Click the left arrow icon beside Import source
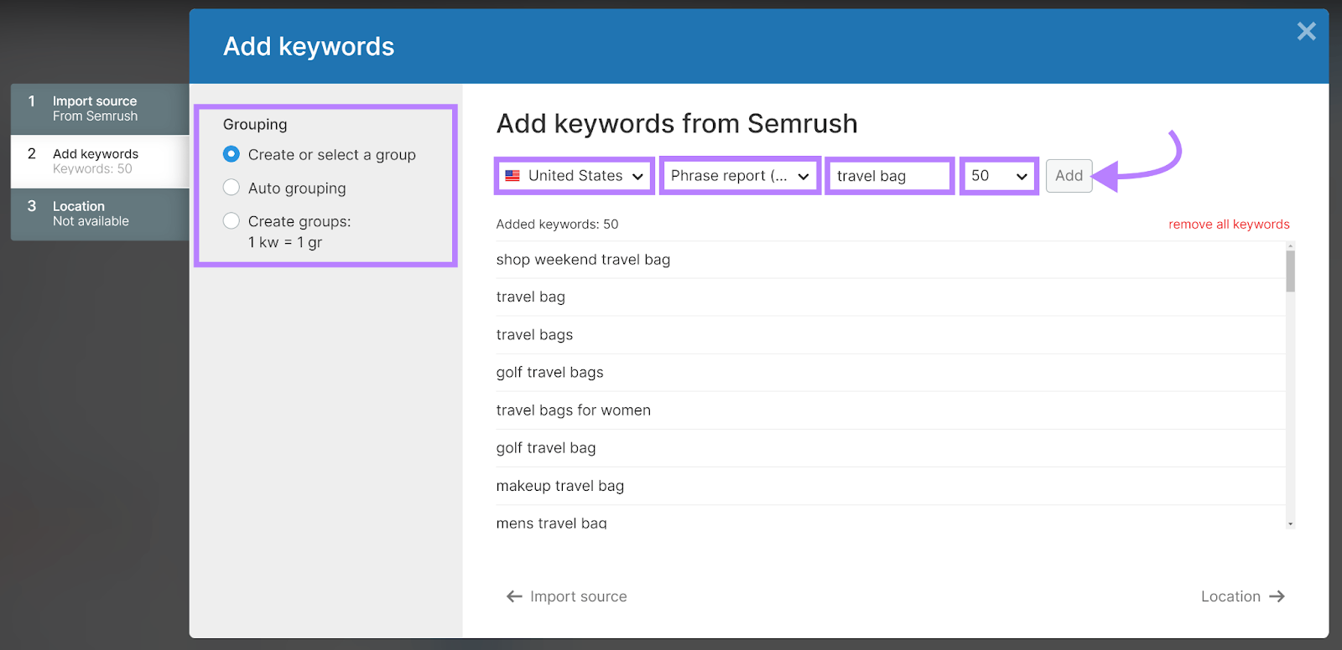Viewport: 1342px width, 650px height. coord(514,596)
